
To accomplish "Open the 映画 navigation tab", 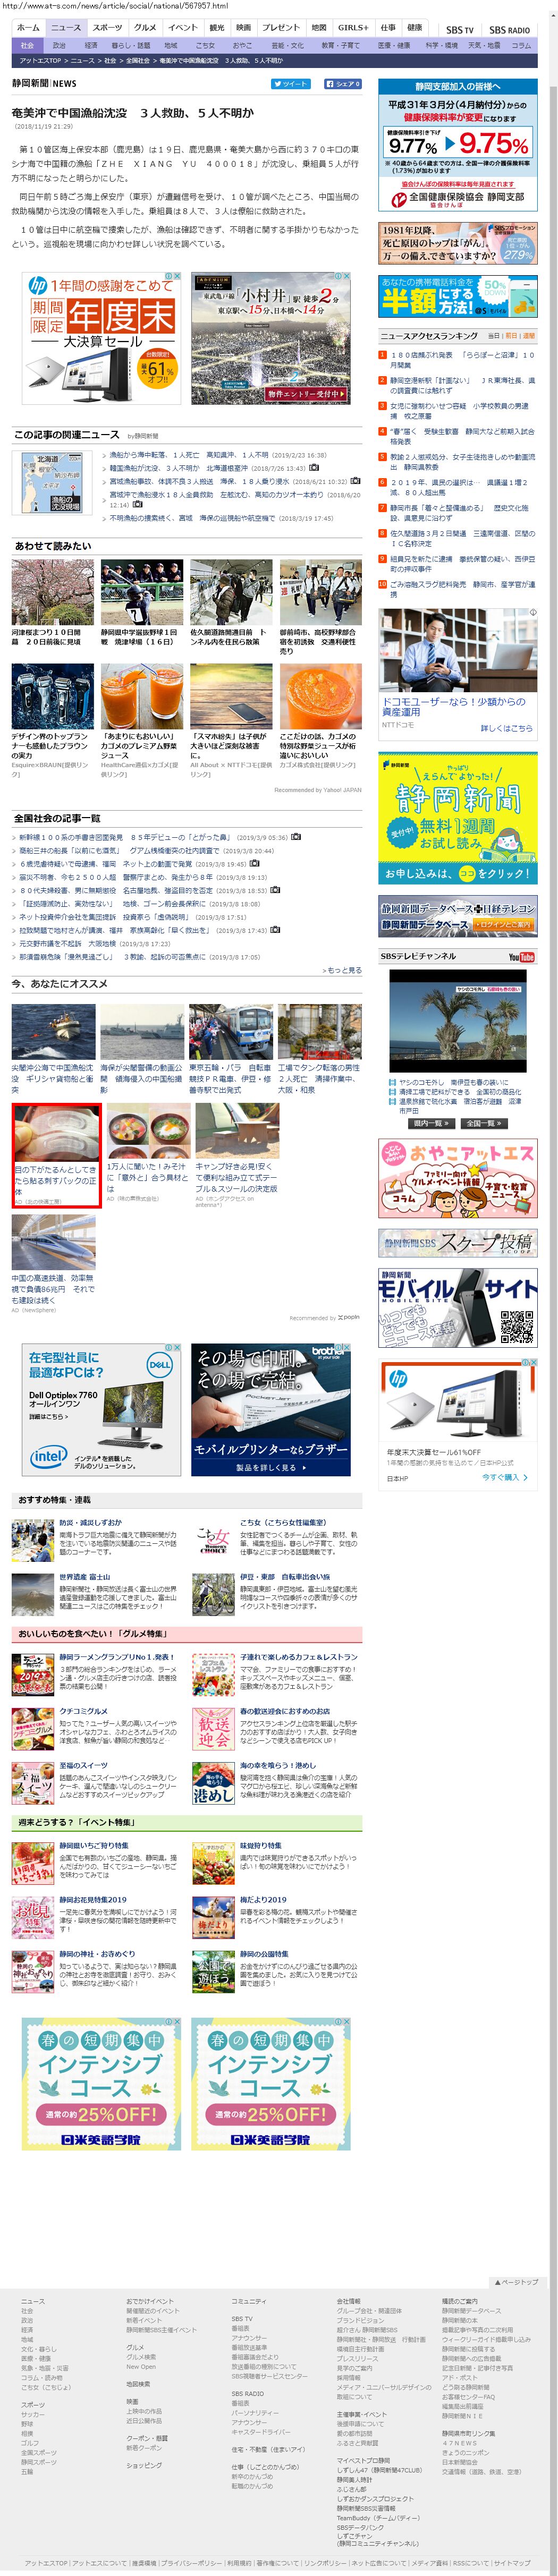I will point(244,28).
